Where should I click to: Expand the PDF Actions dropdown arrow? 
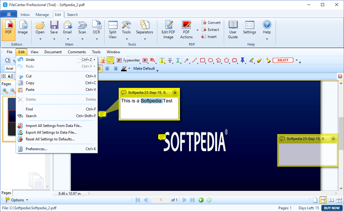click(x=197, y=30)
